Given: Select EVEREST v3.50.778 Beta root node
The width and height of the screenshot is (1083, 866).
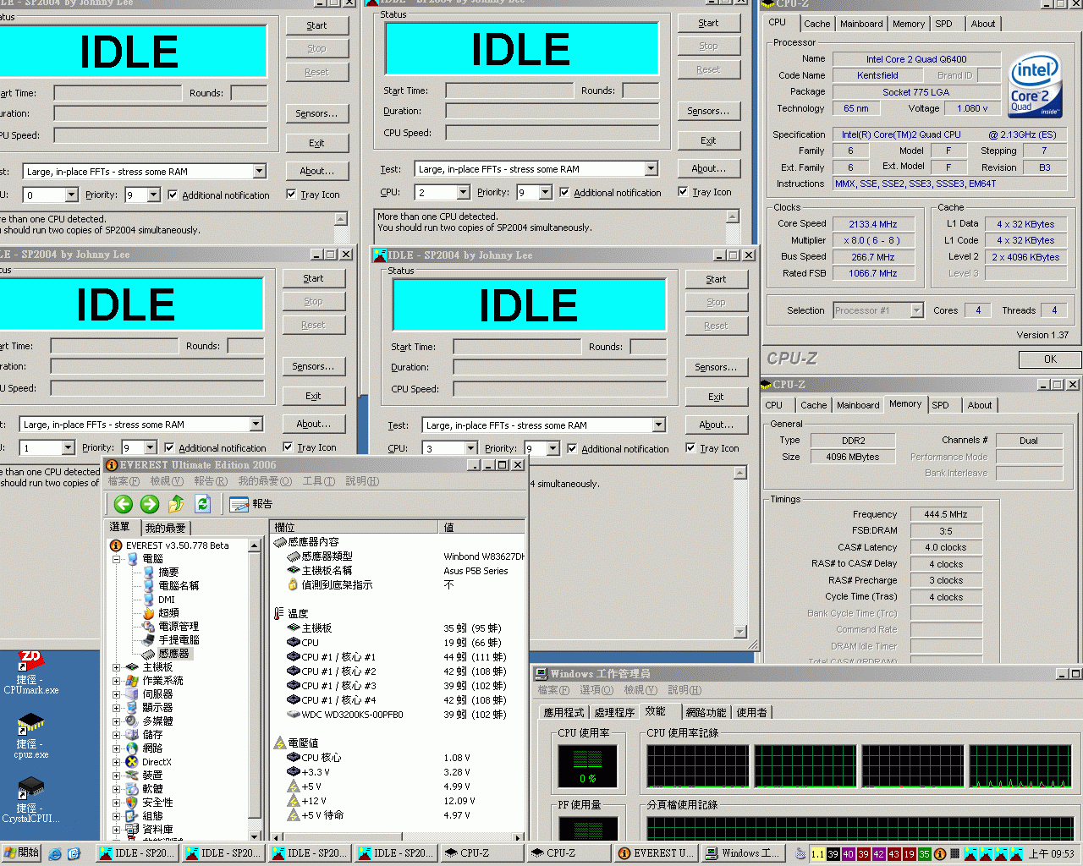Looking at the screenshot, I should [x=177, y=545].
